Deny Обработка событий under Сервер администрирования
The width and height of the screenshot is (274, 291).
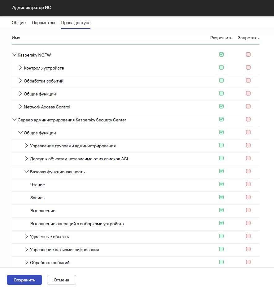[248, 262]
